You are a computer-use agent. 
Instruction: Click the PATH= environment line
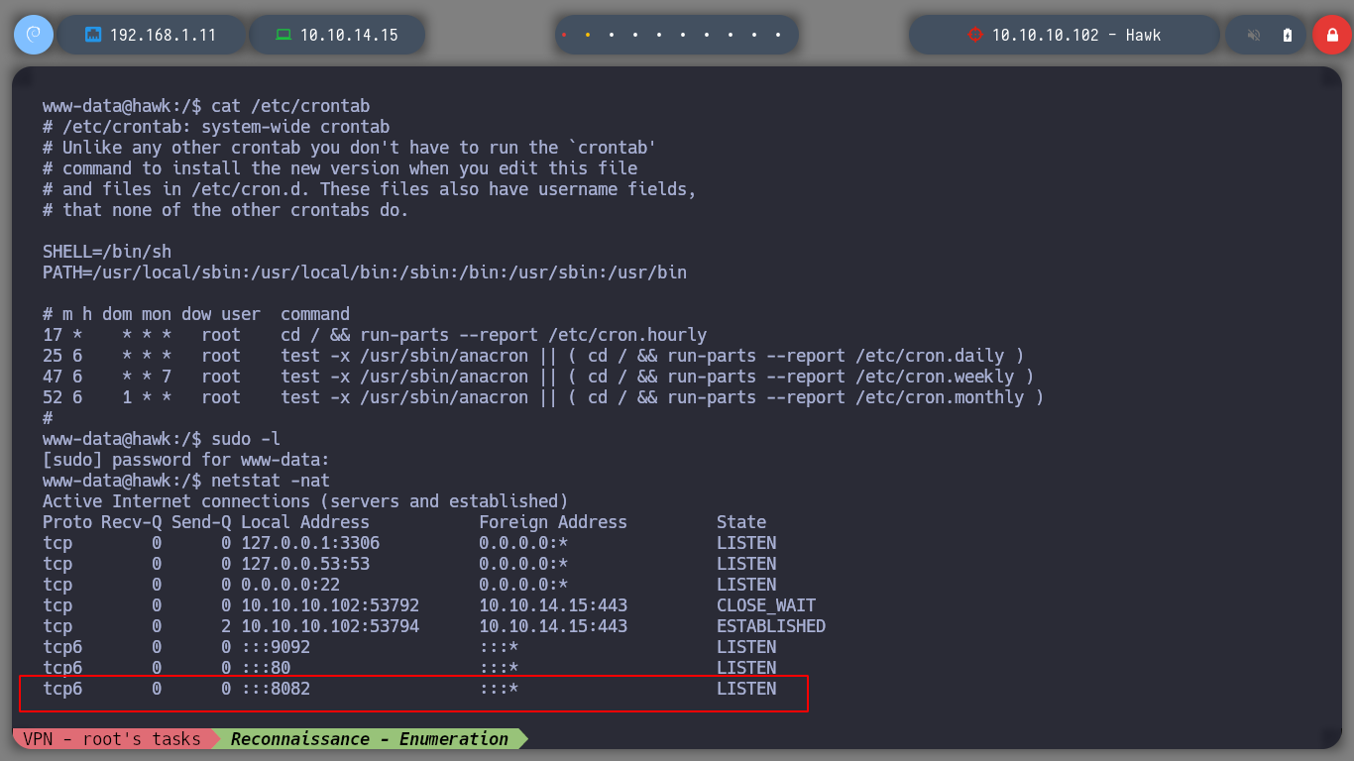coord(365,272)
